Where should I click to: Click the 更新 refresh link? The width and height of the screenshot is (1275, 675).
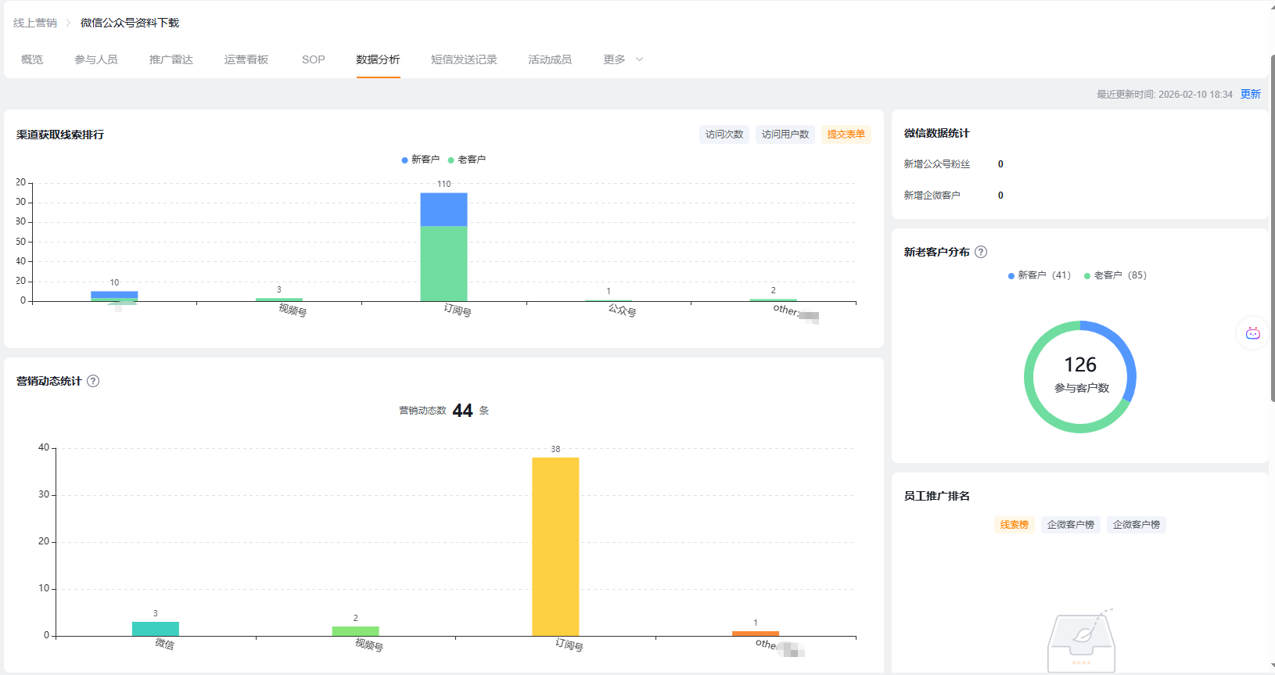[x=1251, y=94]
